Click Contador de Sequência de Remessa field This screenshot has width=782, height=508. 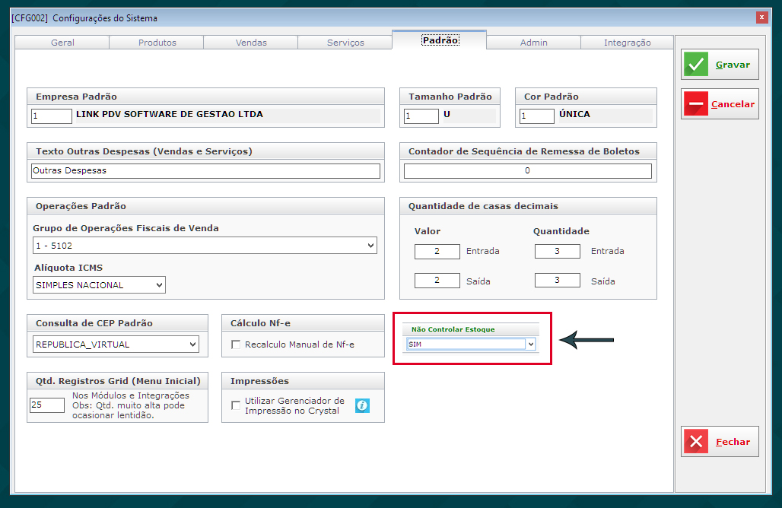click(x=527, y=171)
